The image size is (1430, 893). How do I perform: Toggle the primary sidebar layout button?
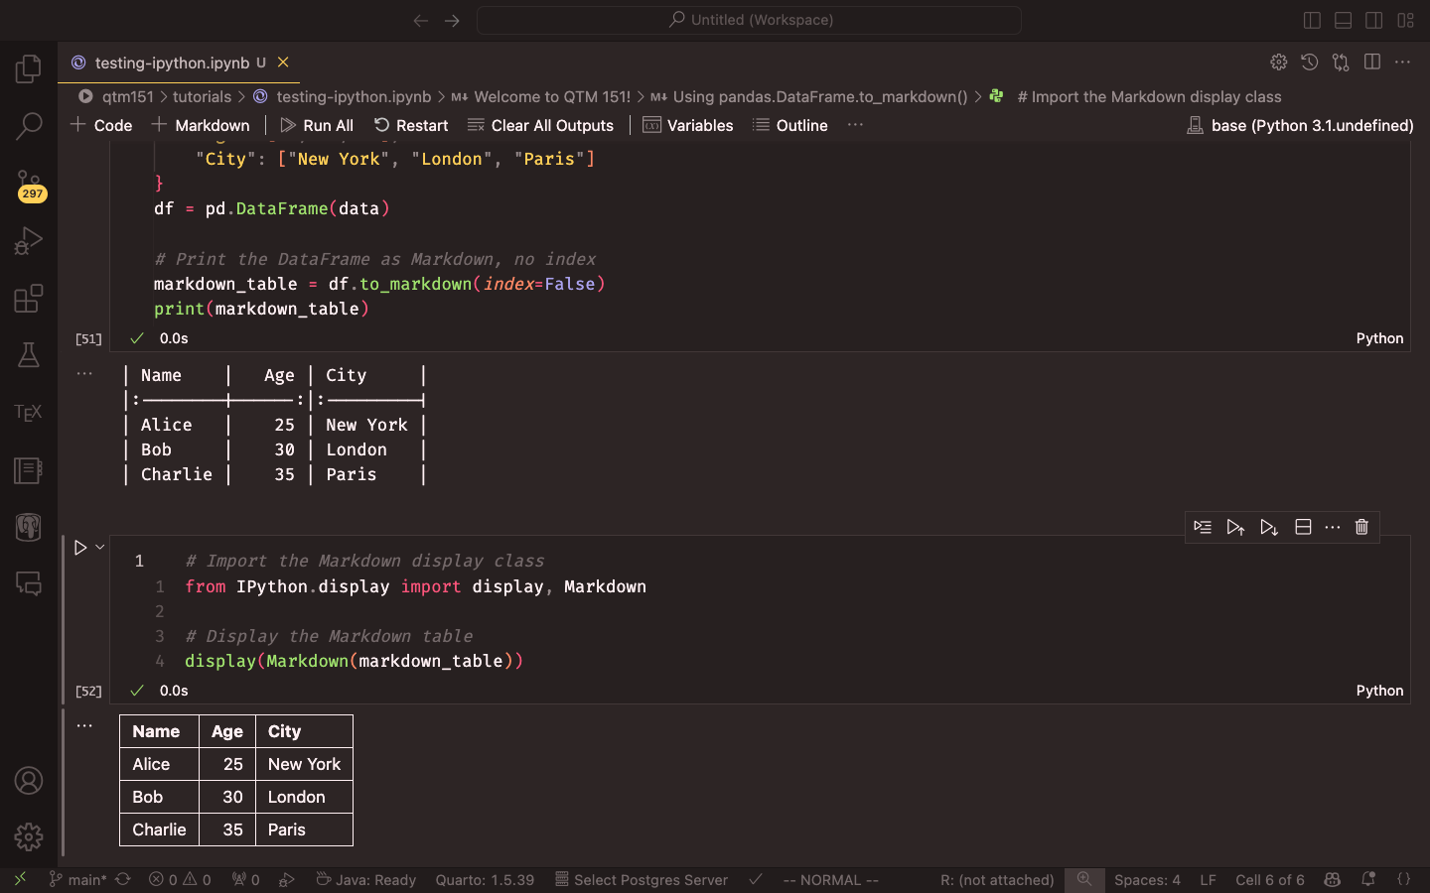(1312, 20)
